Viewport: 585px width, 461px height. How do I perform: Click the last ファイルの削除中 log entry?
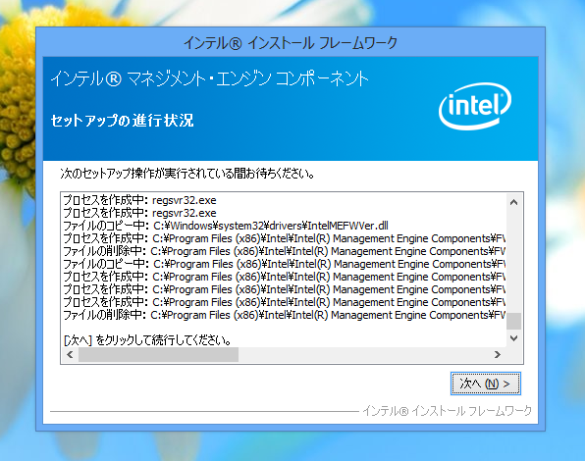pos(284,315)
